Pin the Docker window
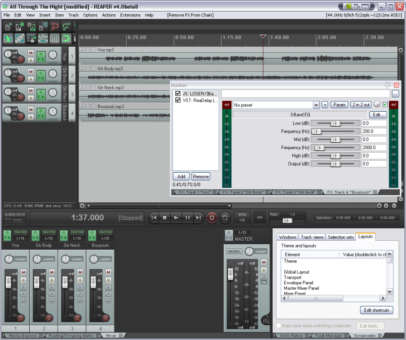406x340 pixels. 387,85
